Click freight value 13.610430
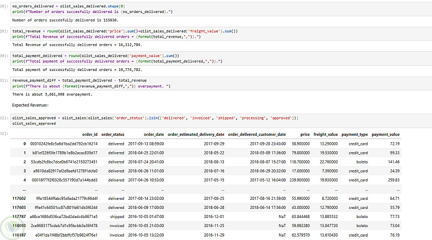Image resolution: width=432 pixels, height=240 pixels. [x=329, y=235]
